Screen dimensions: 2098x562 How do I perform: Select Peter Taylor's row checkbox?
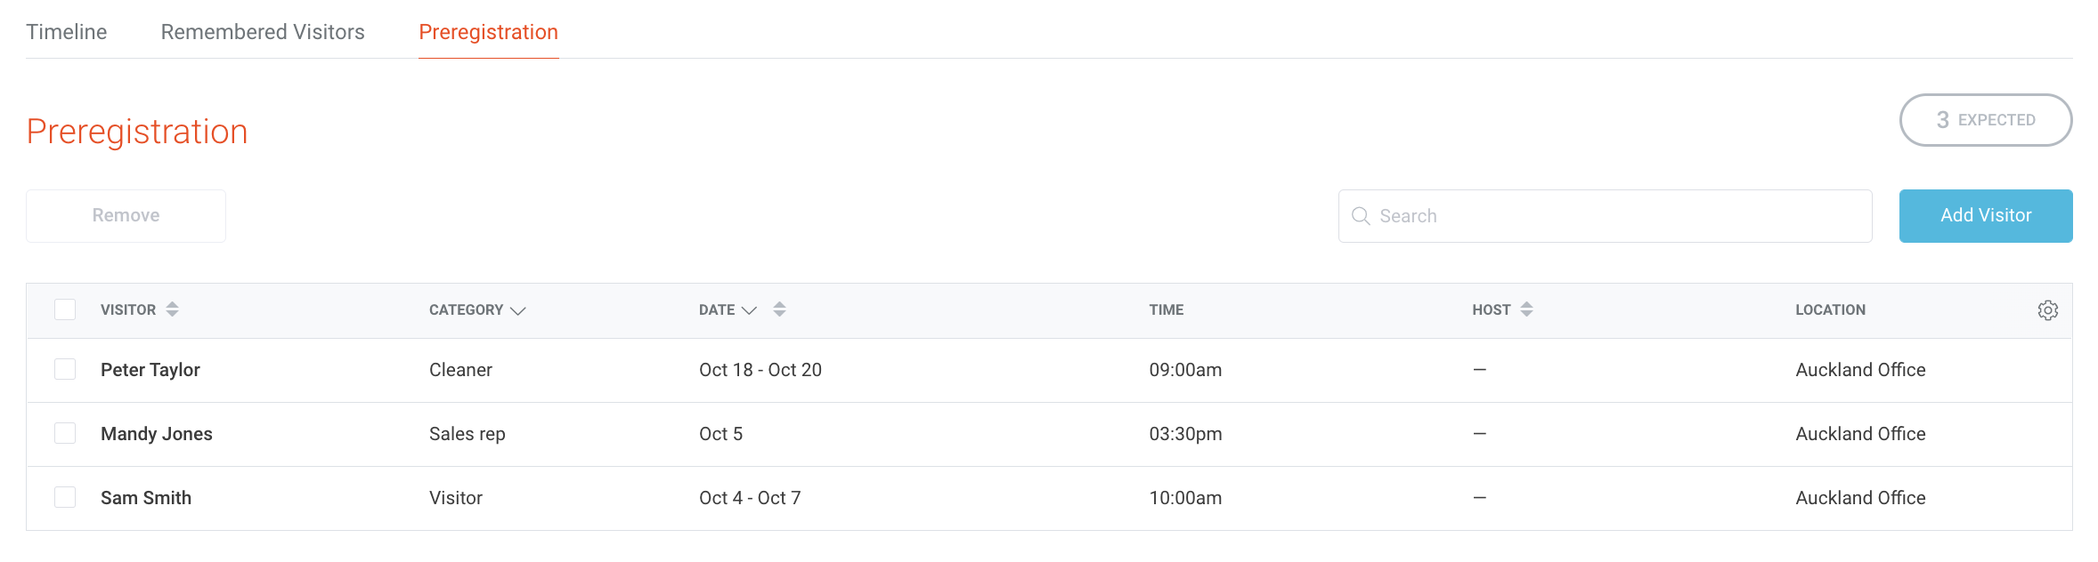[x=65, y=369]
